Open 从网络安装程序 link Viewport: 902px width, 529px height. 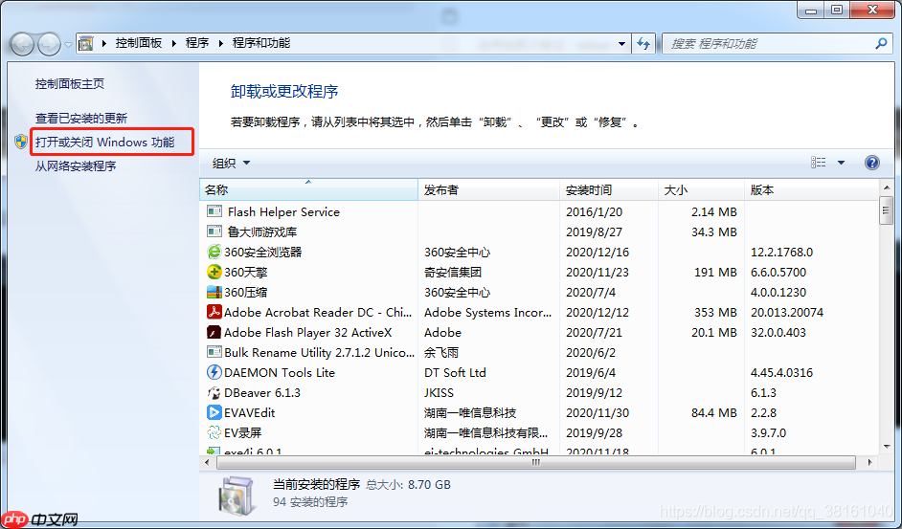[76, 166]
